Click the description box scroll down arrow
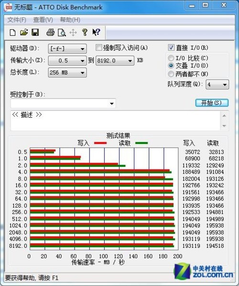Viewport: 239px width, 286px height. [224, 126]
